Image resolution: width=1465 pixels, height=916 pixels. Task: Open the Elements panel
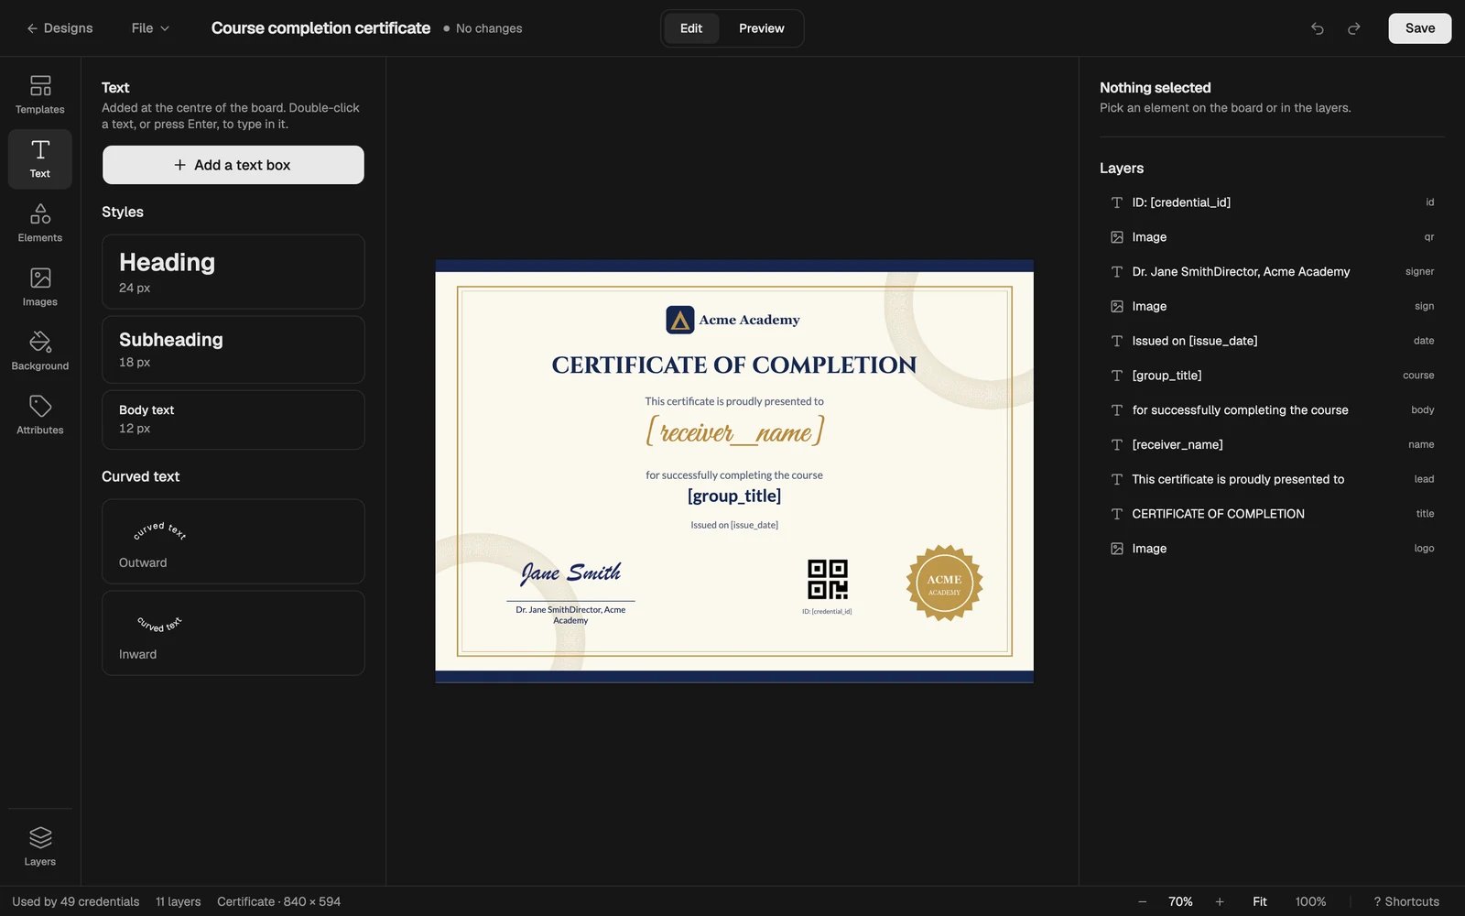pos(40,224)
